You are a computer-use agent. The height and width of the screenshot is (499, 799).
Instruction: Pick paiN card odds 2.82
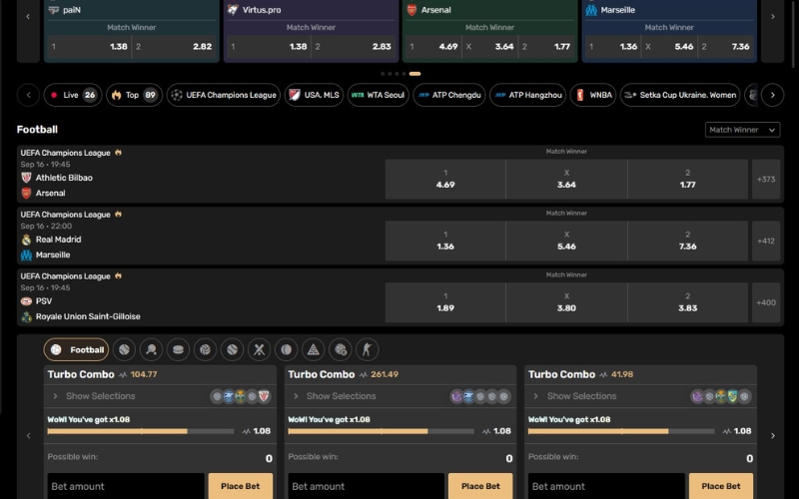(x=174, y=46)
